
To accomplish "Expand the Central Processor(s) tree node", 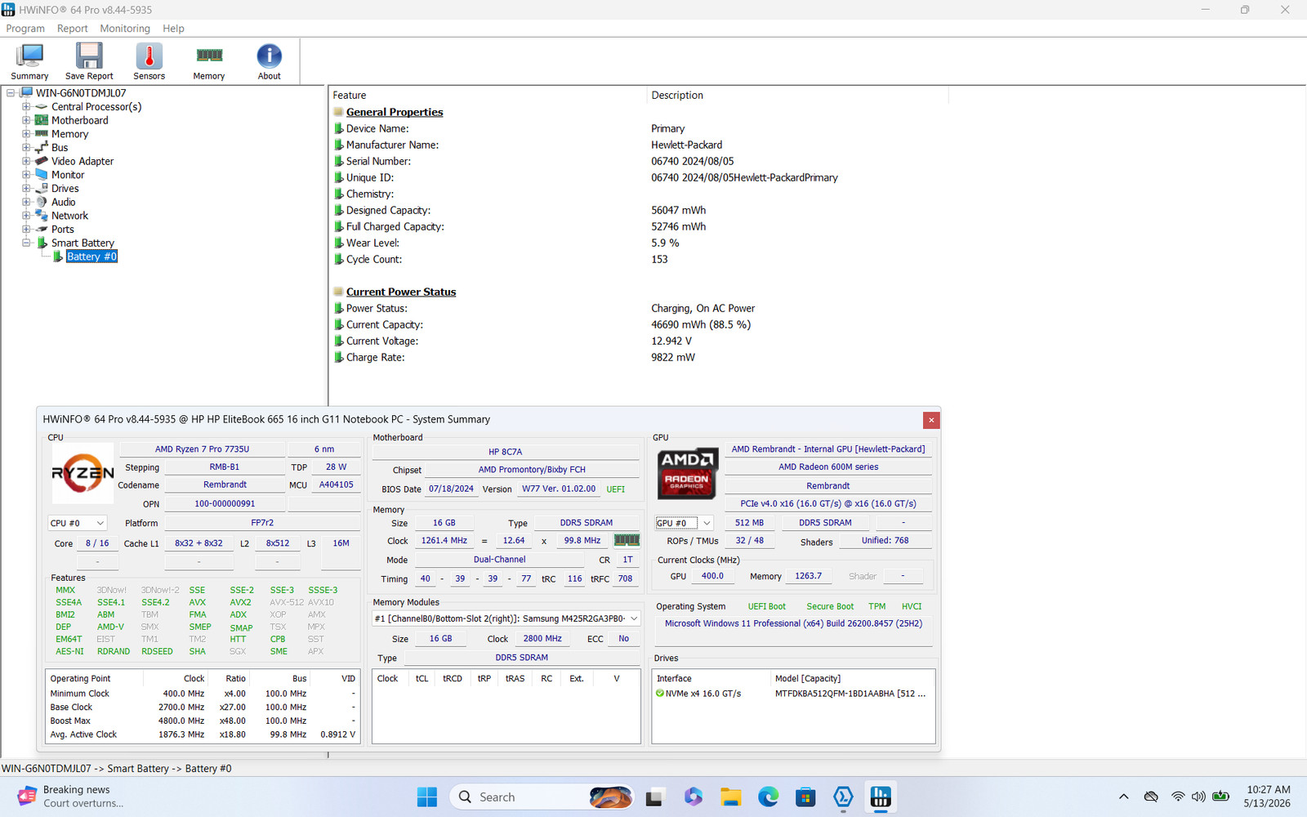I will pyautogui.click(x=26, y=107).
